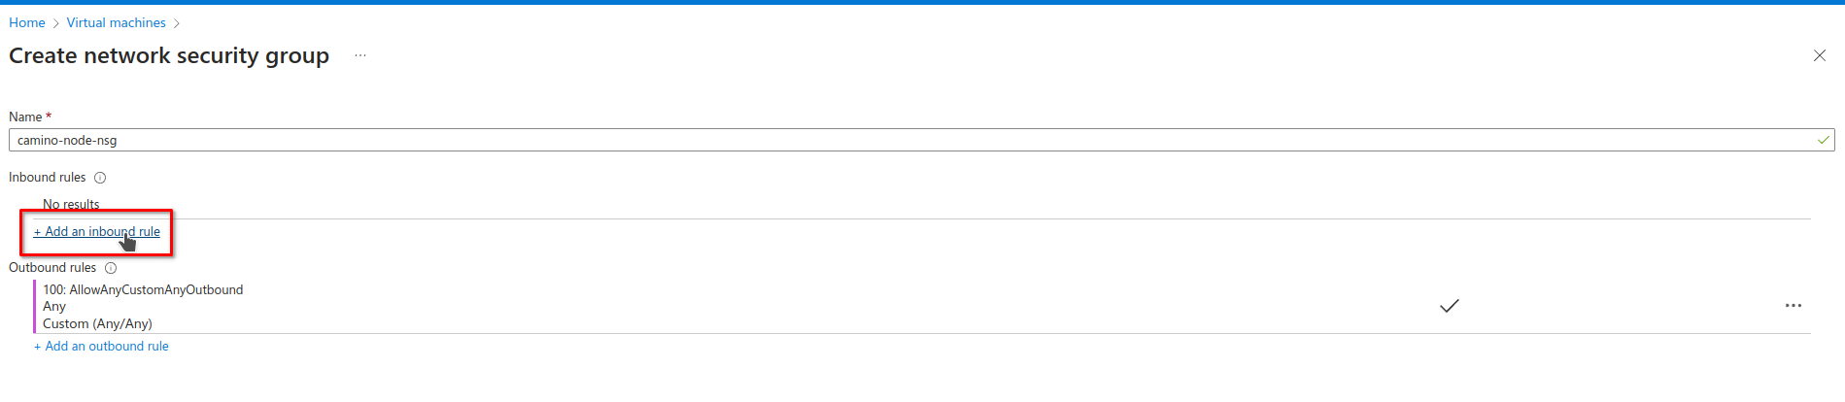The width and height of the screenshot is (1845, 402).
Task: Select the 100: AllowAnyCustomAnyOutbound rule
Action: point(143,289)
